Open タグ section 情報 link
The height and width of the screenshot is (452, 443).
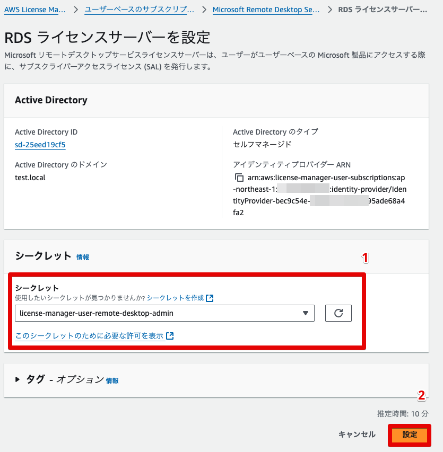(x=112, y=381)
